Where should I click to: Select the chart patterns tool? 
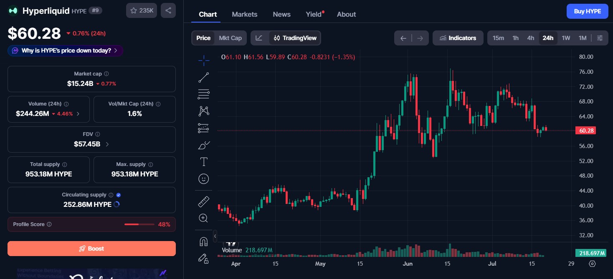[204, 111]
